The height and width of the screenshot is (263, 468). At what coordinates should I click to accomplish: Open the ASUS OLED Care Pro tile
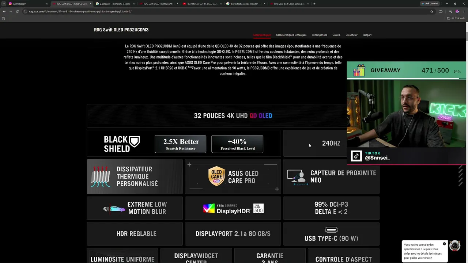click(233, 176)
